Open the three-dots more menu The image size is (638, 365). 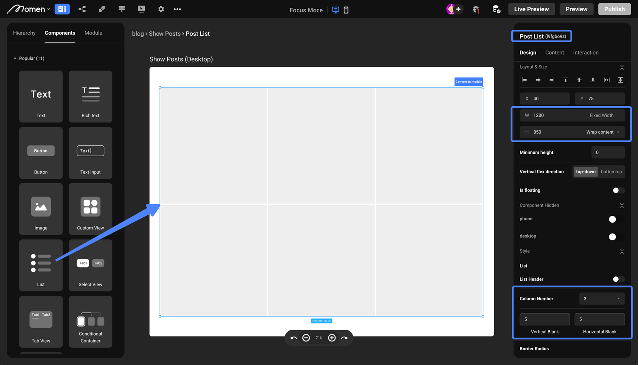click(x=177, y=9)
